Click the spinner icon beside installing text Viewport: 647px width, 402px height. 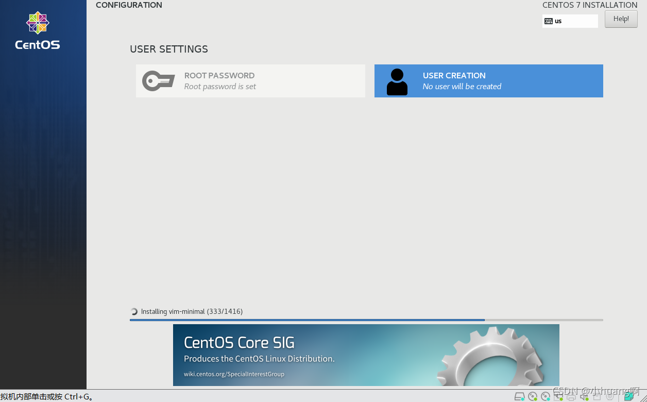pos(134,312)
